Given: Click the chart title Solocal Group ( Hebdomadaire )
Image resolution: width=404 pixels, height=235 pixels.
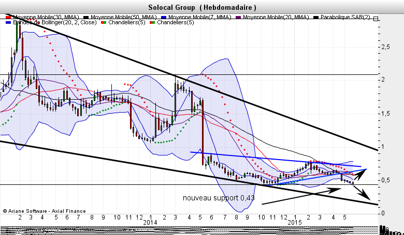Looking at the screenshot, I should tap(202, 7).
